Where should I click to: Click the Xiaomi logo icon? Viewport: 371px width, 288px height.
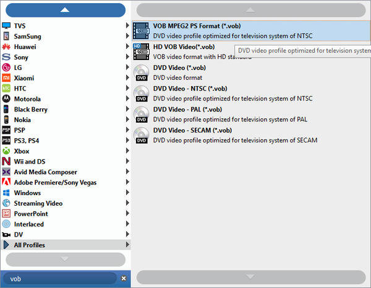click(x=6, y=78)
